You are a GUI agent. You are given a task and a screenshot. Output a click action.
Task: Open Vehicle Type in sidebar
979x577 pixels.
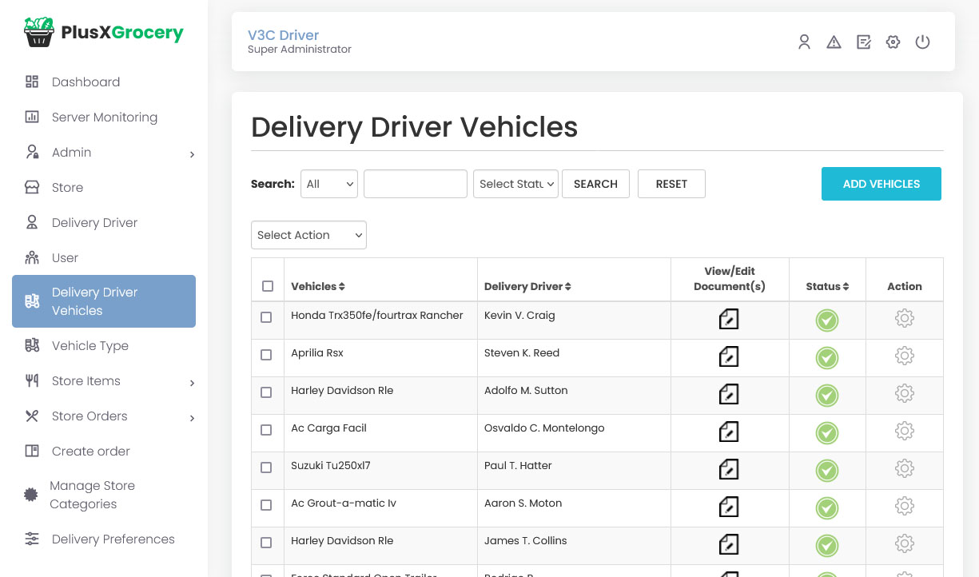pos(90,345)
